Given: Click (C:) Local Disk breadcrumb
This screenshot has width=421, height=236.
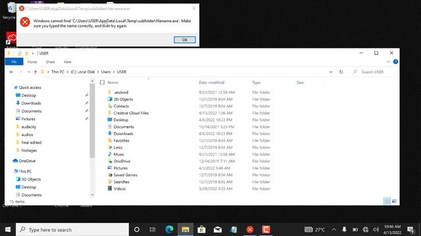Looking at the screenshot, I should click(83, 72).
